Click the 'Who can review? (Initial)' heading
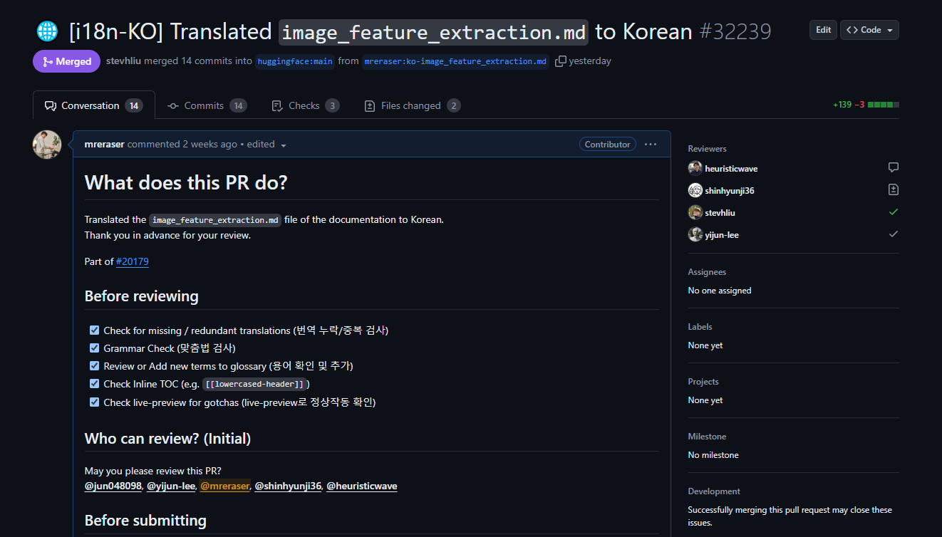 167,439
